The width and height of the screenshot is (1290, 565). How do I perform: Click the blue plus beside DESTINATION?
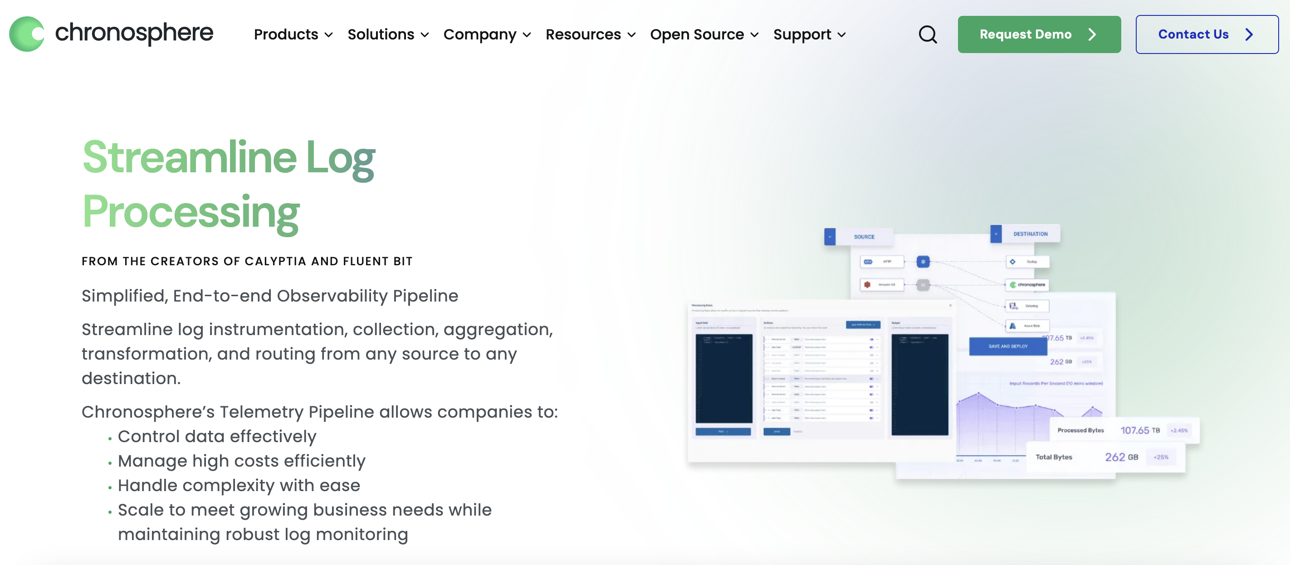tap(996, 234)
